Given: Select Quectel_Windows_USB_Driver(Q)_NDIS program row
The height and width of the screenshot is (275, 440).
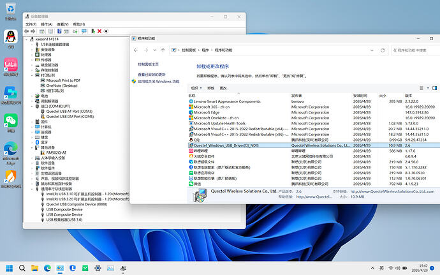Looking at the screenshot, I should (314, 145).
